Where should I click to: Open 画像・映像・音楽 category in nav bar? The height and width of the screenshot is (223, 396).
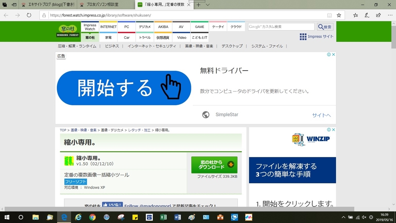pos(199,46)
